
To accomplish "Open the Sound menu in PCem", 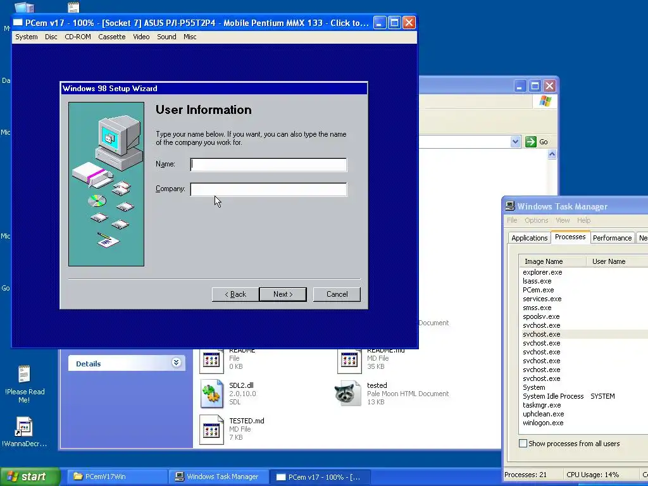I will click(166, 37).
